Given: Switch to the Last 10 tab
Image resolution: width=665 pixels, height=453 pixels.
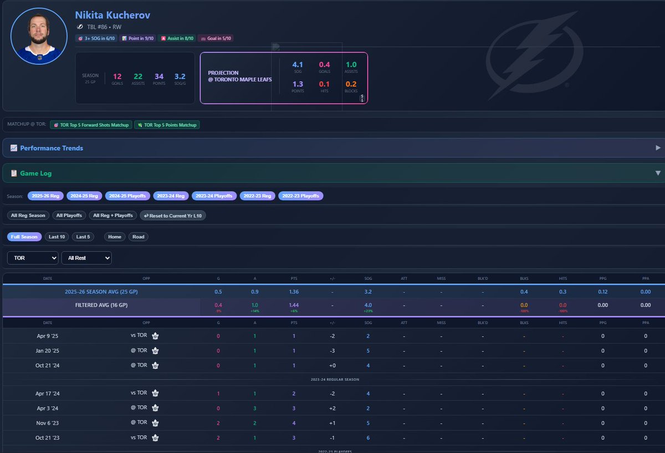Looking at the screenshot, I should pos(57,237).
